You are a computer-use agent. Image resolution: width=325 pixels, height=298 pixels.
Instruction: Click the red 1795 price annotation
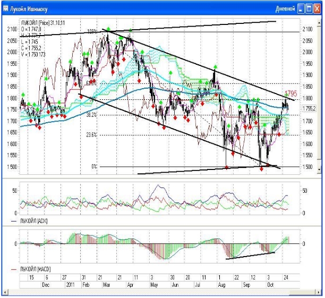[x=290, y=93]
